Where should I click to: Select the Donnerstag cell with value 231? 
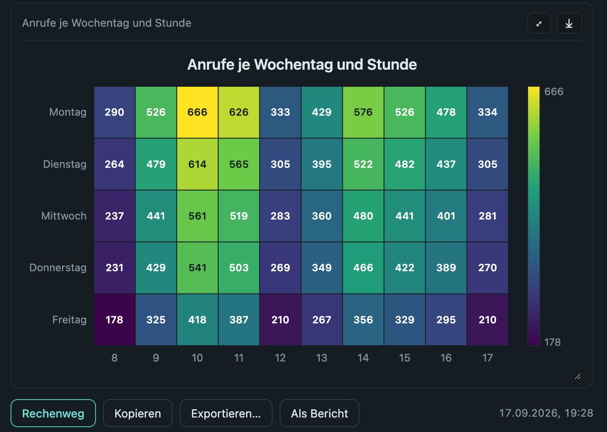coord(114,268)
